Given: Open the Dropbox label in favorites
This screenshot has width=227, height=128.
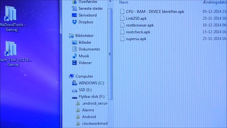Looking at the screenshot, I should point(86,22).
